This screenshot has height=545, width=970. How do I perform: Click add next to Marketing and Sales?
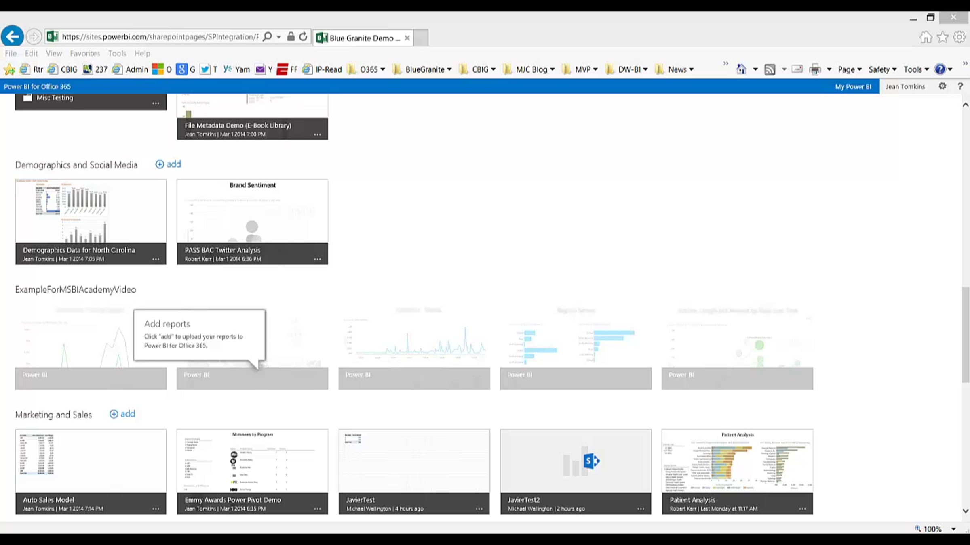click(122, 414)
